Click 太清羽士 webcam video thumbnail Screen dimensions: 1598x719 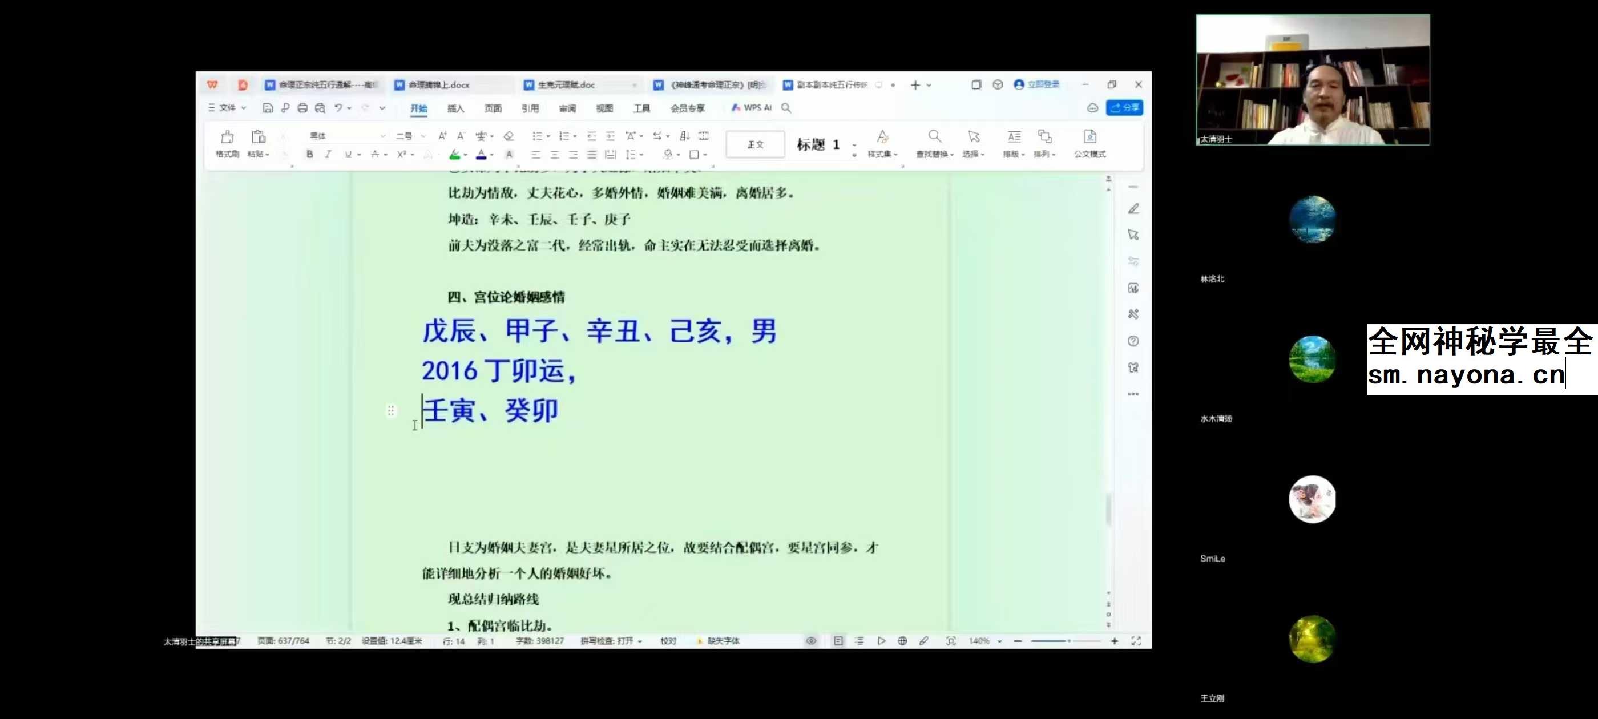click(x=1313, y=80)
